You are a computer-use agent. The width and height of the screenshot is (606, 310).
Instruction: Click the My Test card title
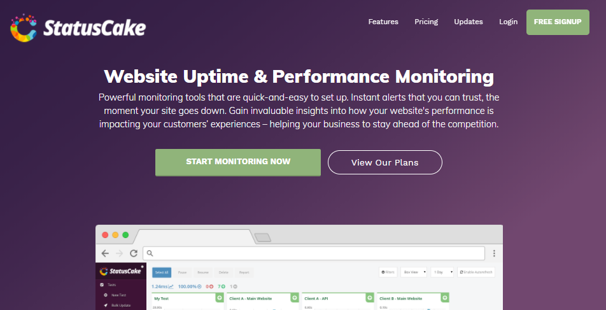(161, 299)
